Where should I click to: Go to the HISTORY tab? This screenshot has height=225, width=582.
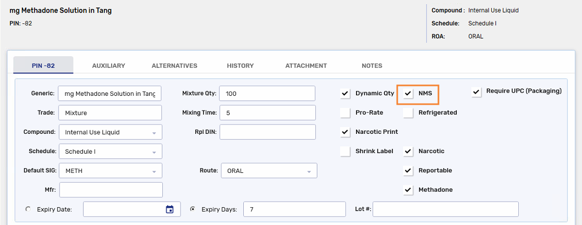click(x=240, y=66)
